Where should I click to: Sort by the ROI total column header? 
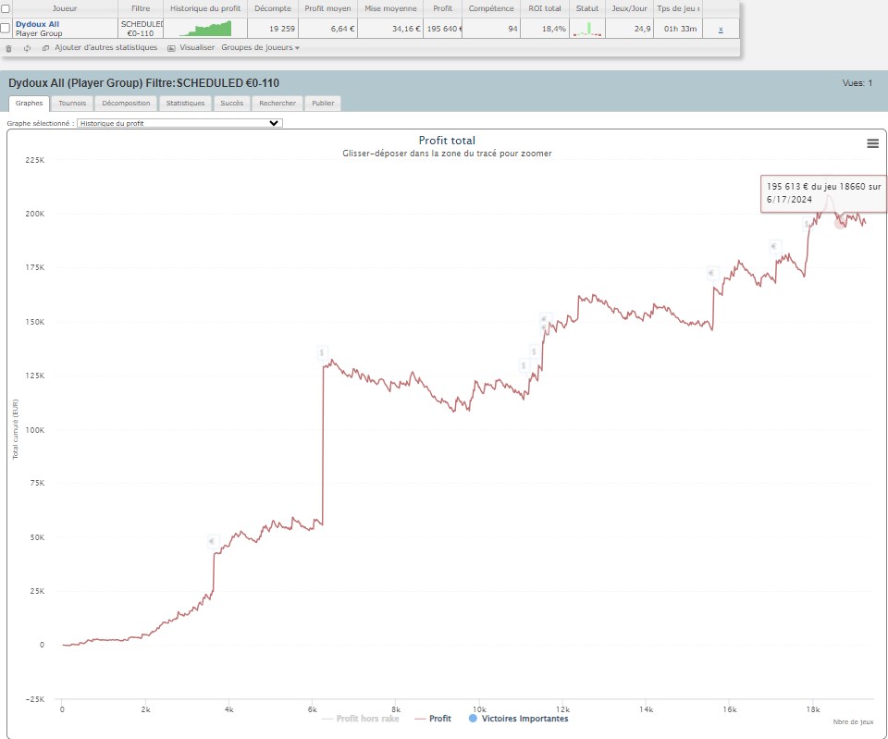[x=544, y=8]
